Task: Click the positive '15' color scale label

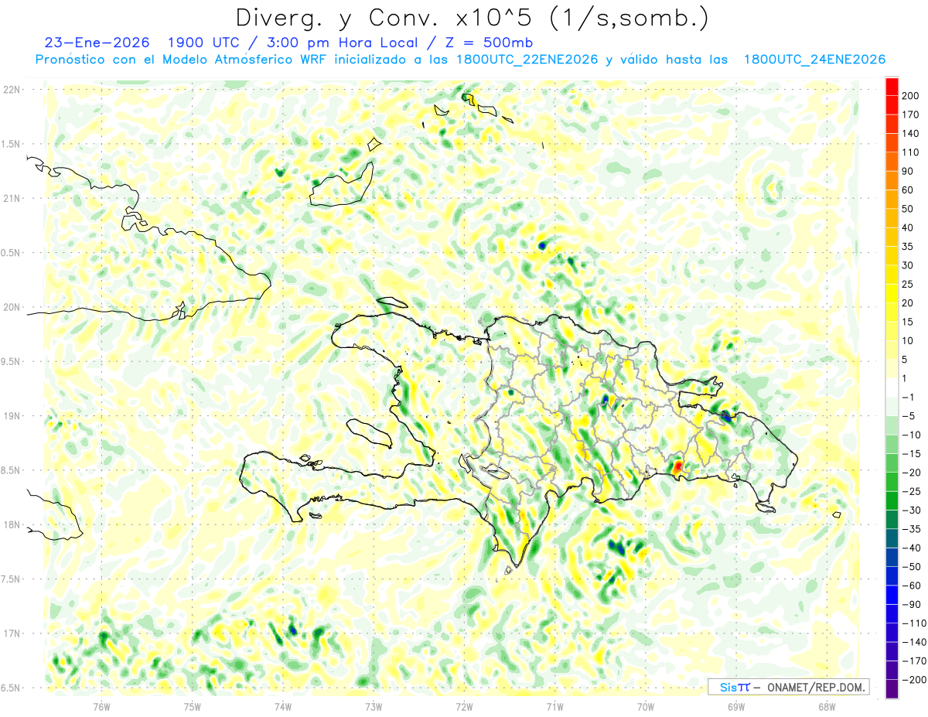Action: [x=908, y=322]
